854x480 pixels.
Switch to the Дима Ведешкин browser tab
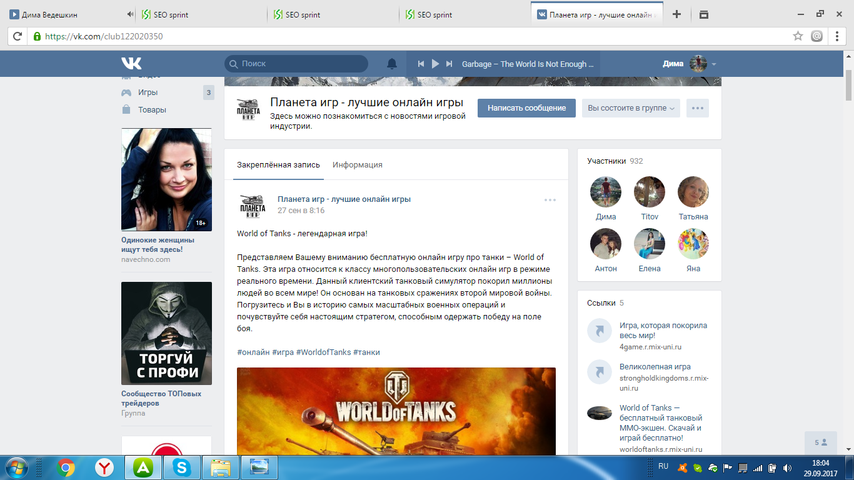[x=69, y=14]
